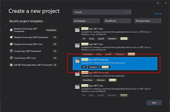The height and width of the screenshot is (112, 170).
Task: Click the Next button
Action: pos(154,103)
